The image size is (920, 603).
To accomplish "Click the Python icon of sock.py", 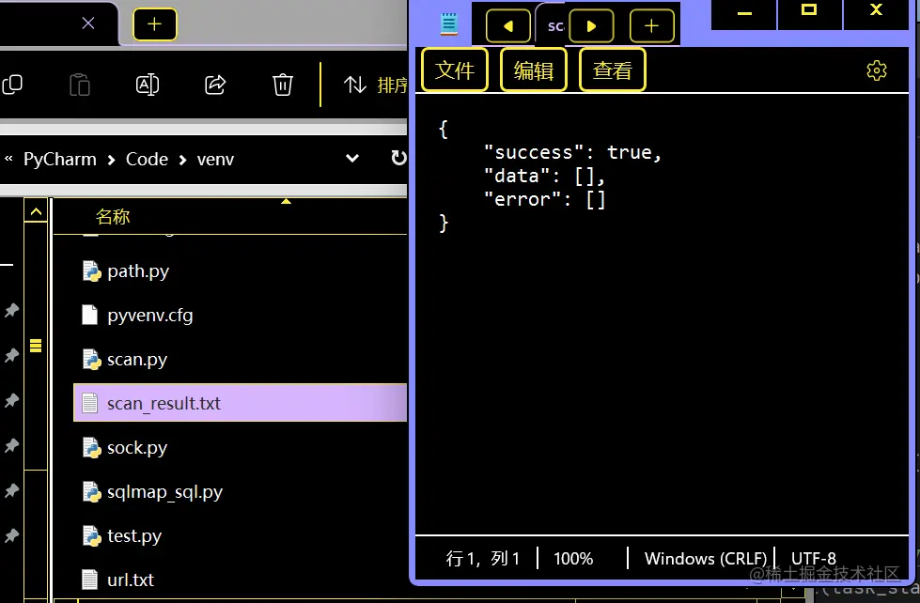I will [x=91, y=448].
